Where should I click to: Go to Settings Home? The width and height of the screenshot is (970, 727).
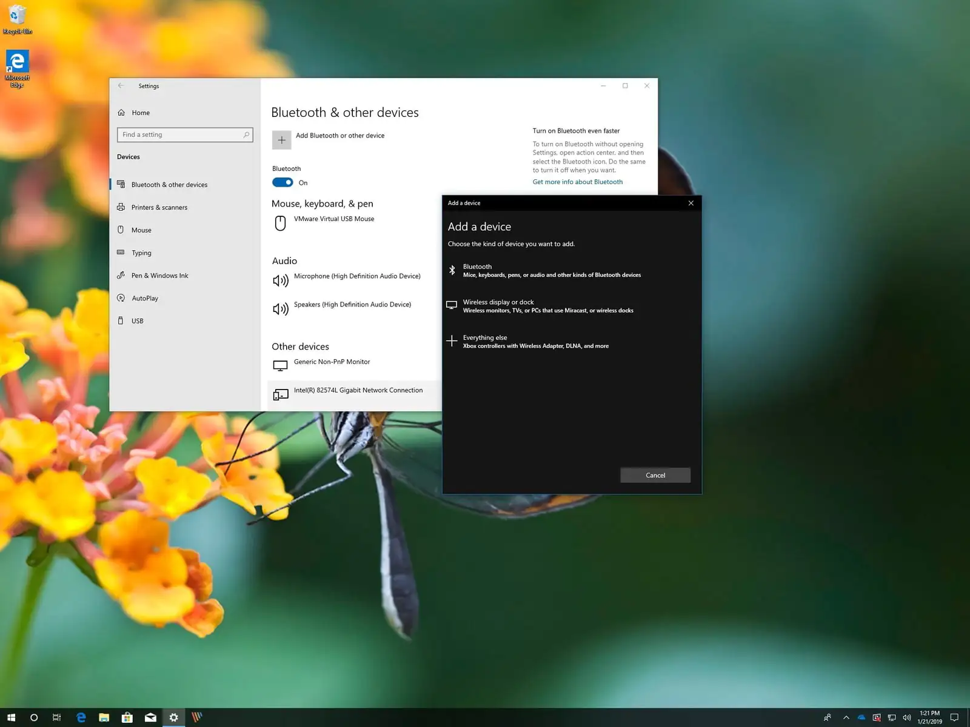(140, 113)
